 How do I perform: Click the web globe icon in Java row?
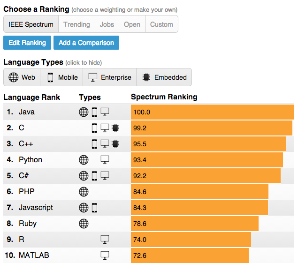tap(84, 112)
